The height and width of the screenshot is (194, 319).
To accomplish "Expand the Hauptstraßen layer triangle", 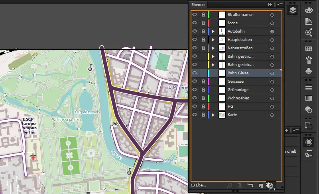I will (x=213, y=40).
